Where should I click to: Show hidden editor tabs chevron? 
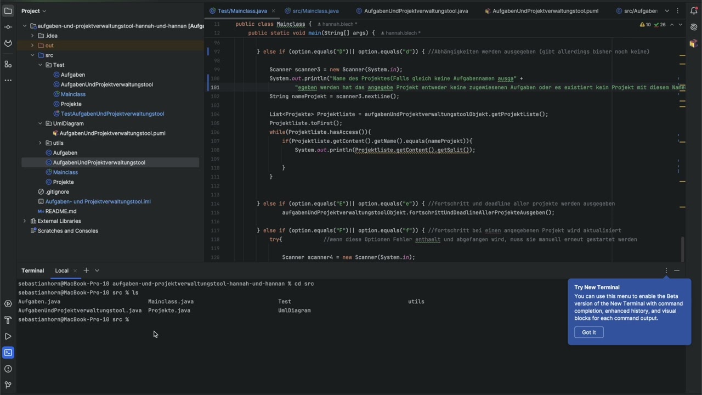667,11
